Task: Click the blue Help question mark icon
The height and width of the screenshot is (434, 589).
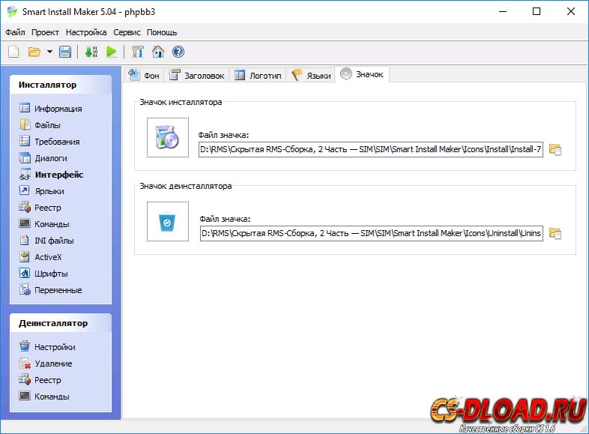Action: 178,52
